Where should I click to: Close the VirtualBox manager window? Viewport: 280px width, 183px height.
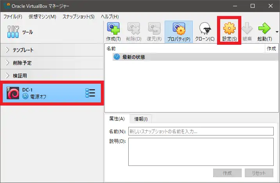pos(271,6)
